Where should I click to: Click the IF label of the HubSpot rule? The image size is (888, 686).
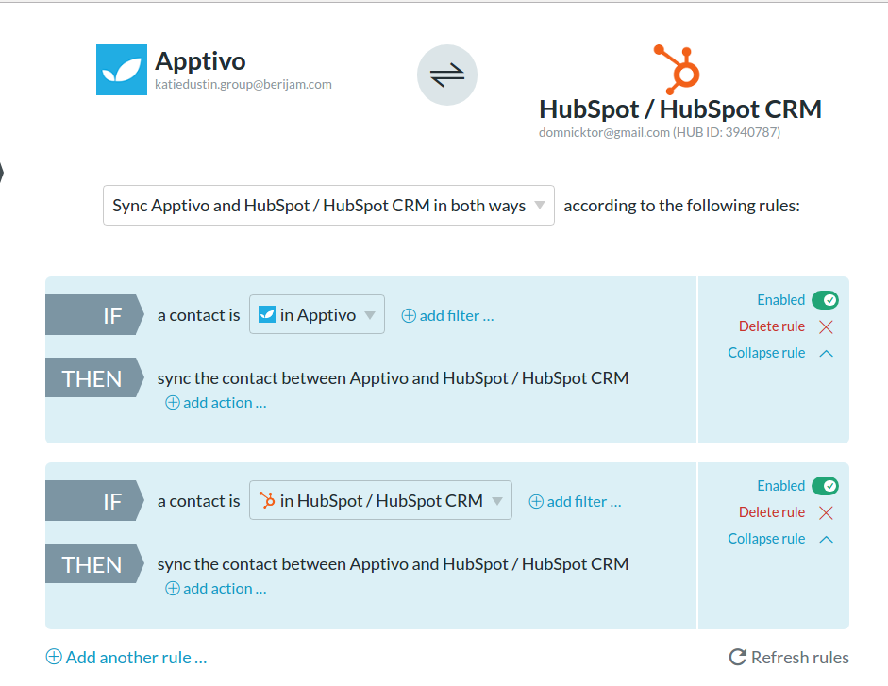tap(93, 501)
